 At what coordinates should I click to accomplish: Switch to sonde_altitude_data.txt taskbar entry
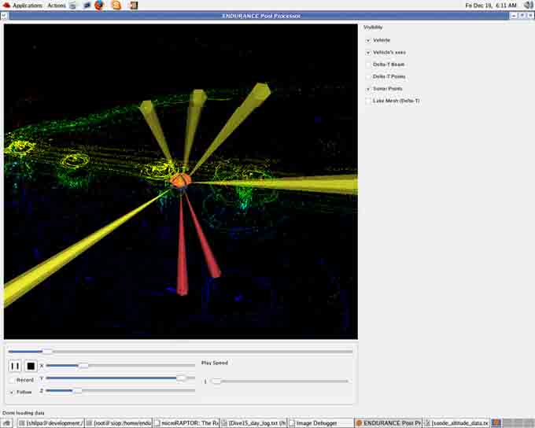tap(456, 423)
